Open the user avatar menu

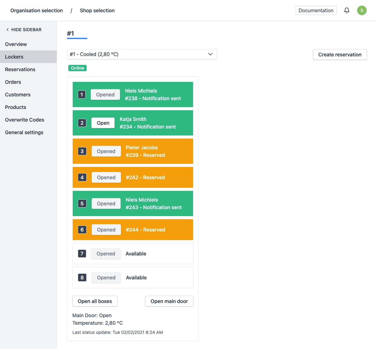point(362,10)
